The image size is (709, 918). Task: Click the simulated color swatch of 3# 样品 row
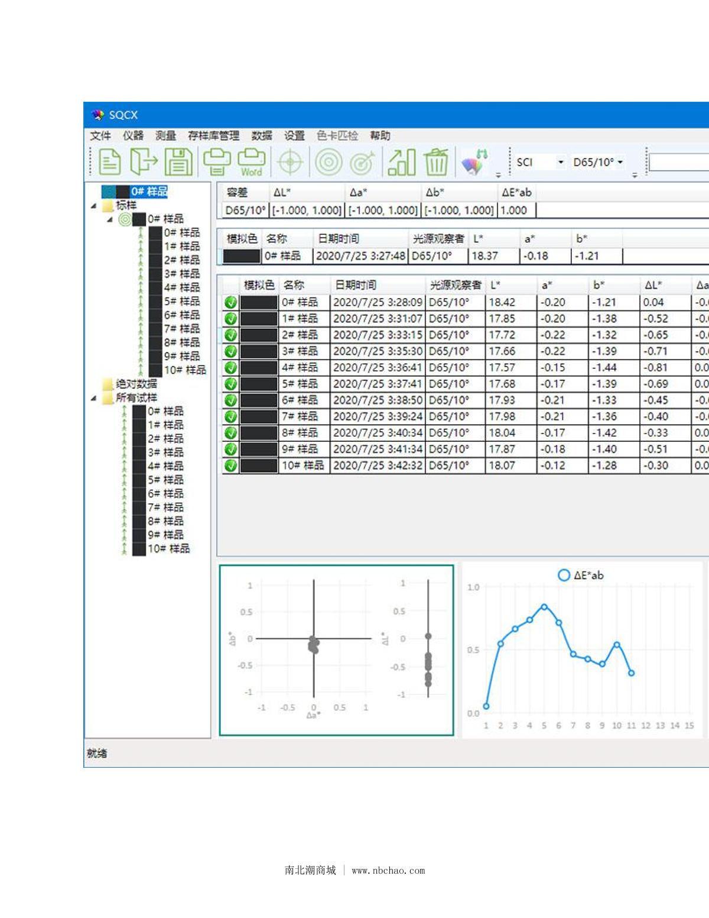259,351
